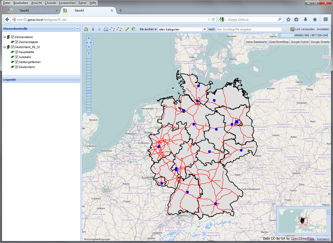Activate the pencil drawing tool
Screen dimensions: 333x243
tap(127, 29)
